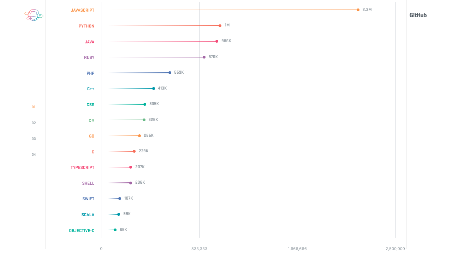The width and height of the screenshot is (452, 256).
Task: Click the C++ 413K data point dot
Action: point(154,89)
